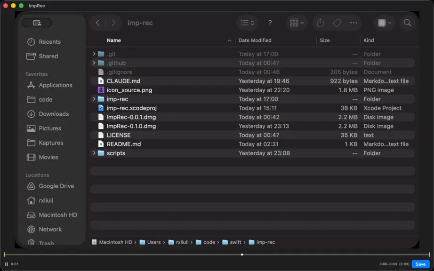Sort by the Name column header
The image size is (434, 271).
click(x=114, y=40)
